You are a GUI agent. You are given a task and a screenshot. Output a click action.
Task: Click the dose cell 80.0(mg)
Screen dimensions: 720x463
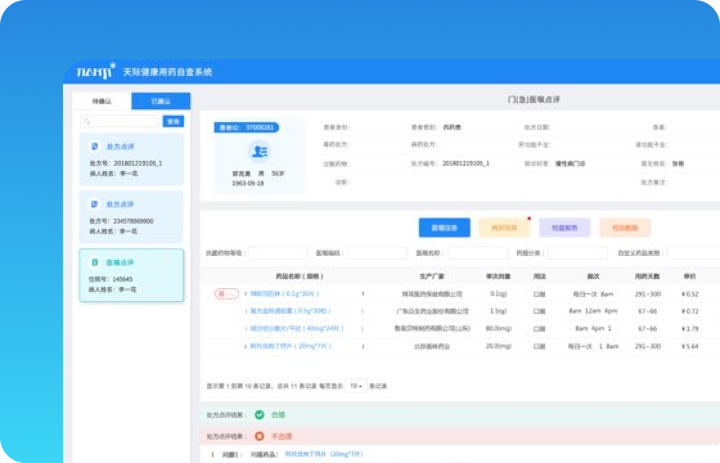[498, 329]
